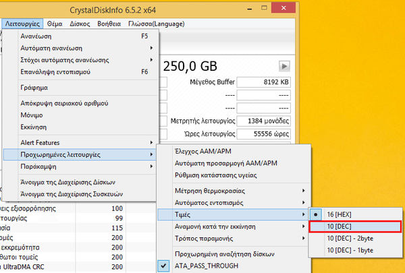Select Άνοιγμα της Διαχείρισης Δίσκων
The width and height of the screenshot is (405, 273).
coord(80,182)
